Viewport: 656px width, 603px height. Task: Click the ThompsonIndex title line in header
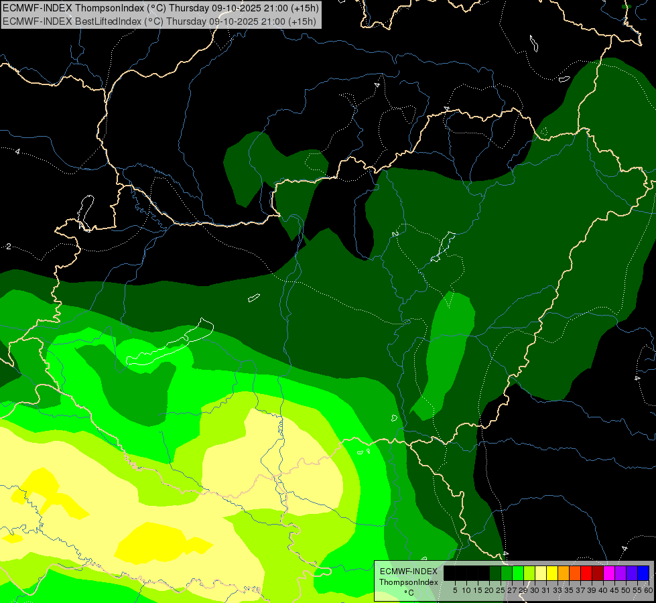pyautogui.click(x=161, y=8)
